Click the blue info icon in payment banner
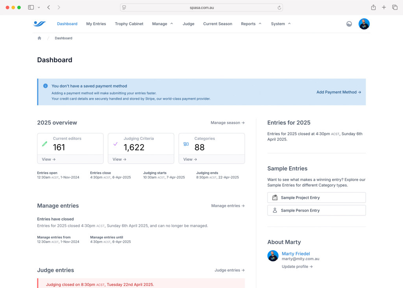Image resolution: width=403 pixels, height=288 pixels. [46, 86]
